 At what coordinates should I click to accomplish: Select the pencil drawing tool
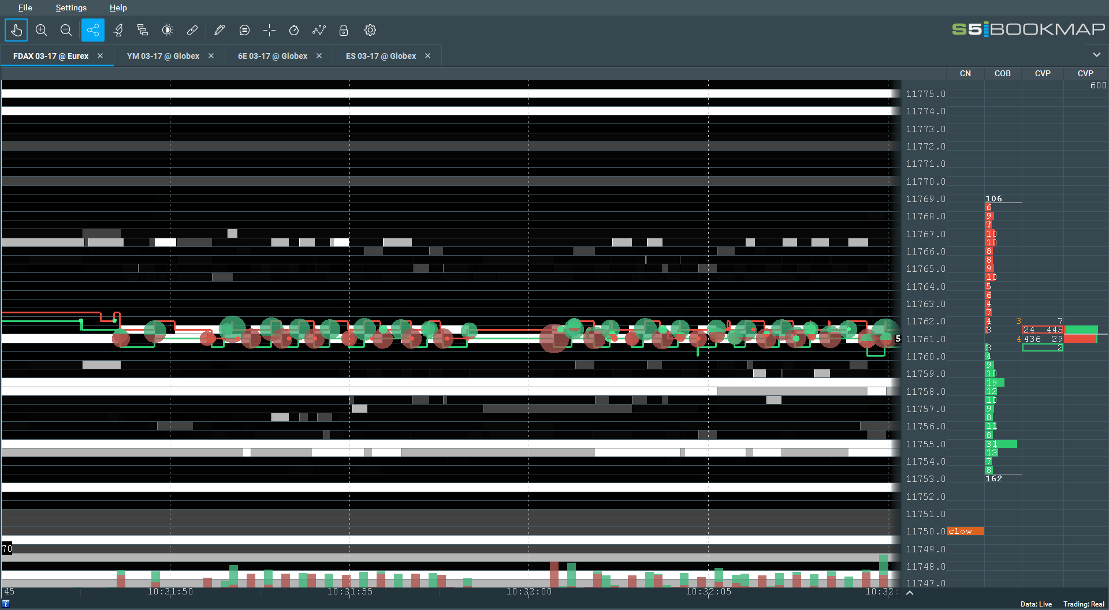click(x=219, y=30)
